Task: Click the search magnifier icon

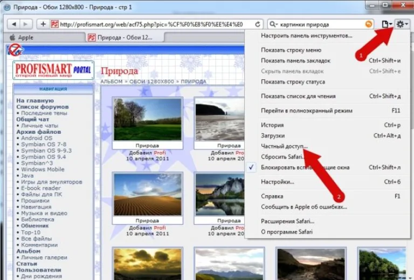Action: (273, 24)
